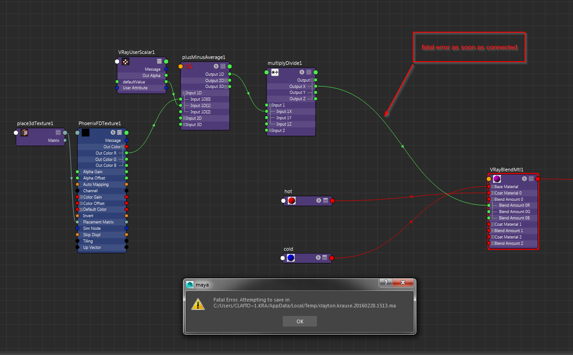This screenshot has width=573, height=355.
Task: Collapse Blend Amount 0 on VRayBlendMtl1
Action: [493, 199]
